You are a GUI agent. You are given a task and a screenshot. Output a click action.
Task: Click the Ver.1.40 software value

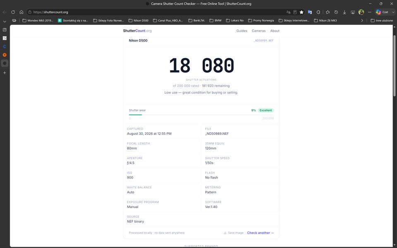click(211, 207)
